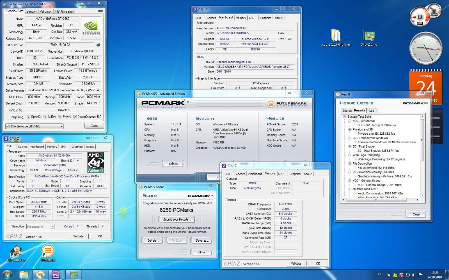Collapse the HDD - XP Startup node
This screenshot has width=449, height=280.
(x=350, y=121)
